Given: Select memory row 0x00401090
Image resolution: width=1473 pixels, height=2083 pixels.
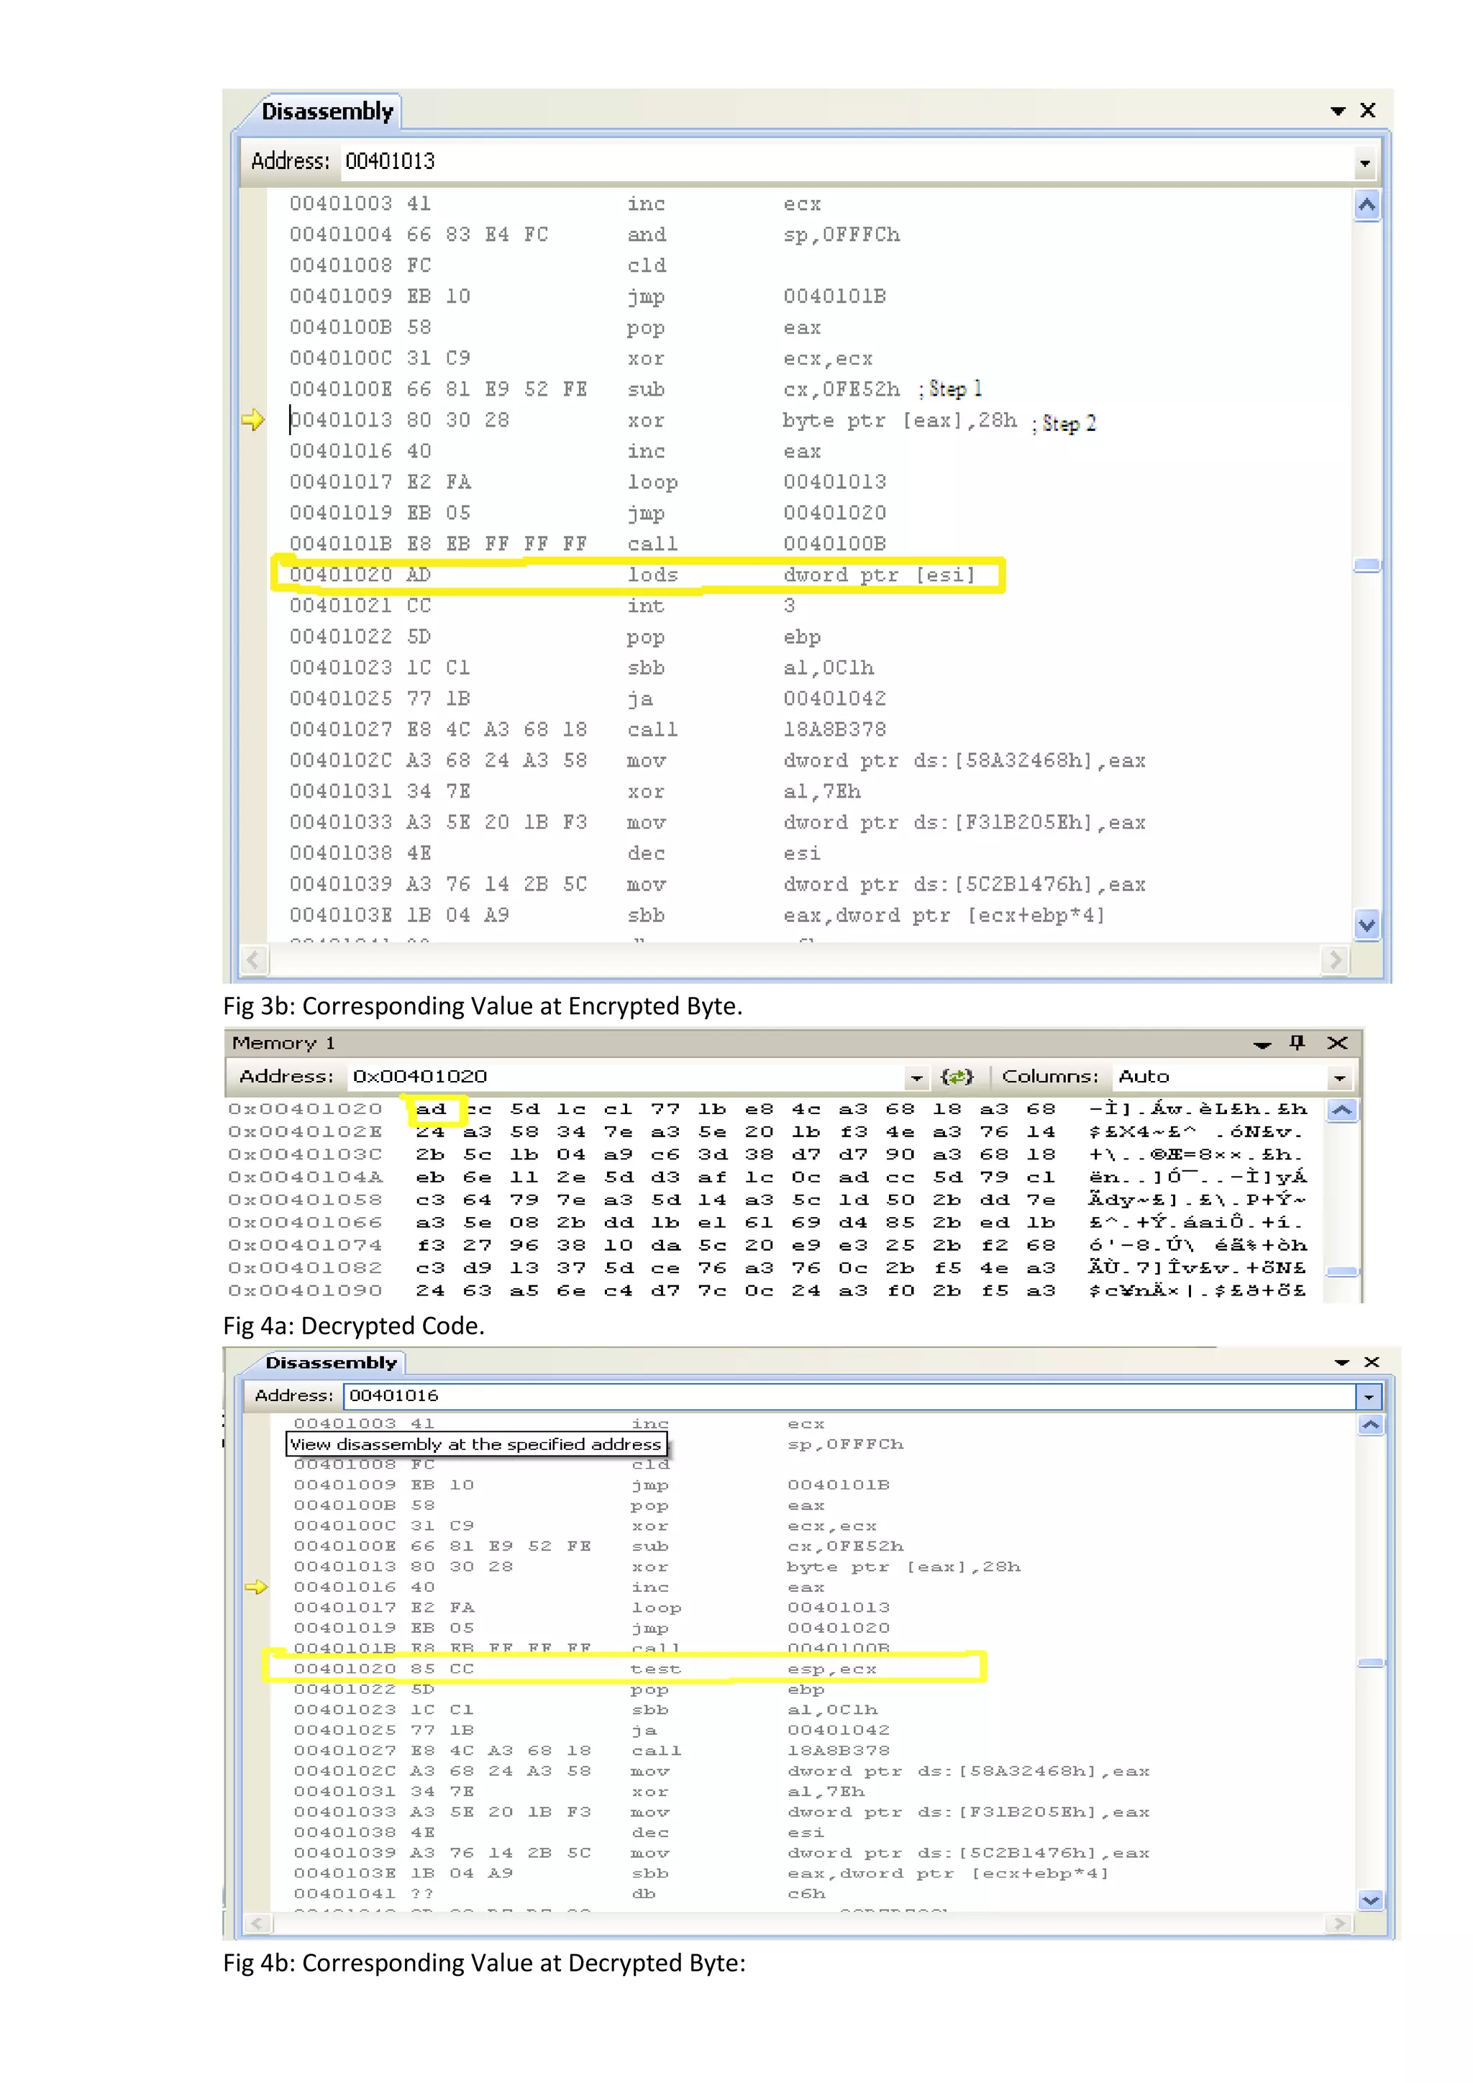Looking at the screenshot, I should 767,1290.
